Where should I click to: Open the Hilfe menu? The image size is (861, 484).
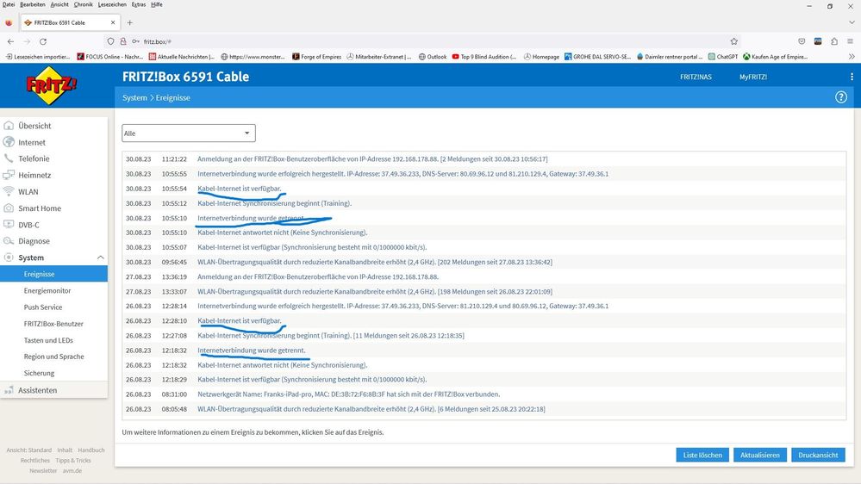point(157,4)
